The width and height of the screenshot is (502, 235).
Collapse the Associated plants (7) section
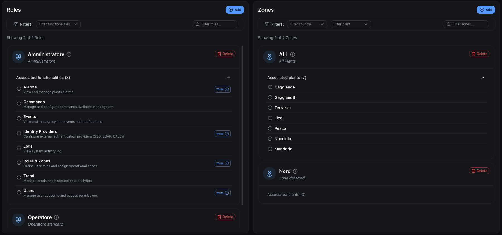483,78
